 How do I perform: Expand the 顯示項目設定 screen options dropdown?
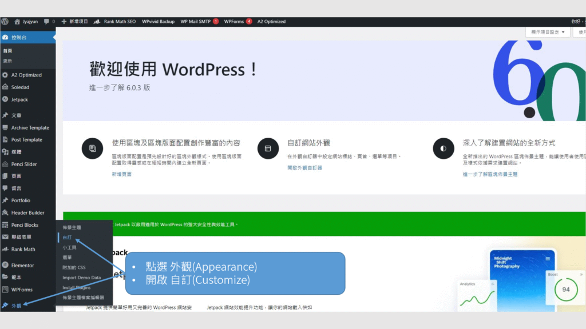tap(548, 32)
